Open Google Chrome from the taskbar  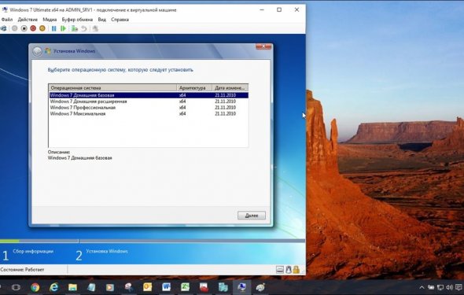click(35, 287)
